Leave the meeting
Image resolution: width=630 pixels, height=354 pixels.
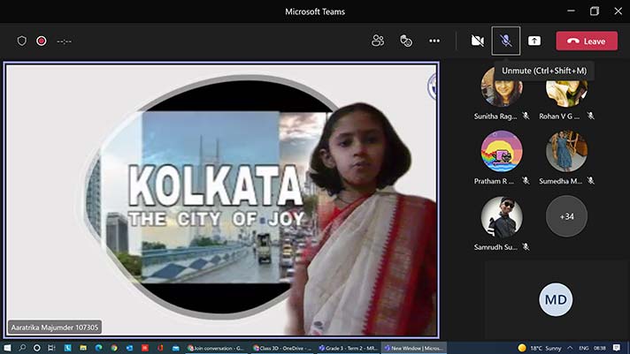pyautogui.click(x=587, y=41)
